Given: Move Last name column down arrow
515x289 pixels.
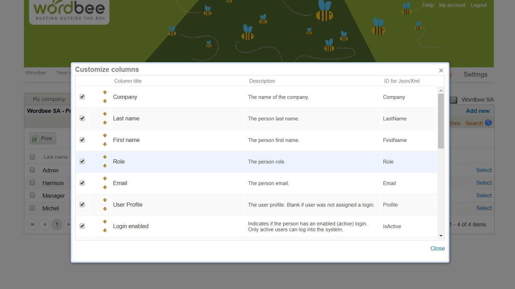Looking at the screenshot, I should [x=105, y=123].
